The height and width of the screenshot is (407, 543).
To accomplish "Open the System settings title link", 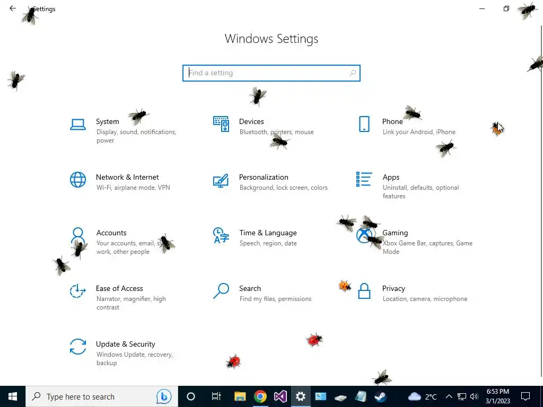I will [107, 121].
